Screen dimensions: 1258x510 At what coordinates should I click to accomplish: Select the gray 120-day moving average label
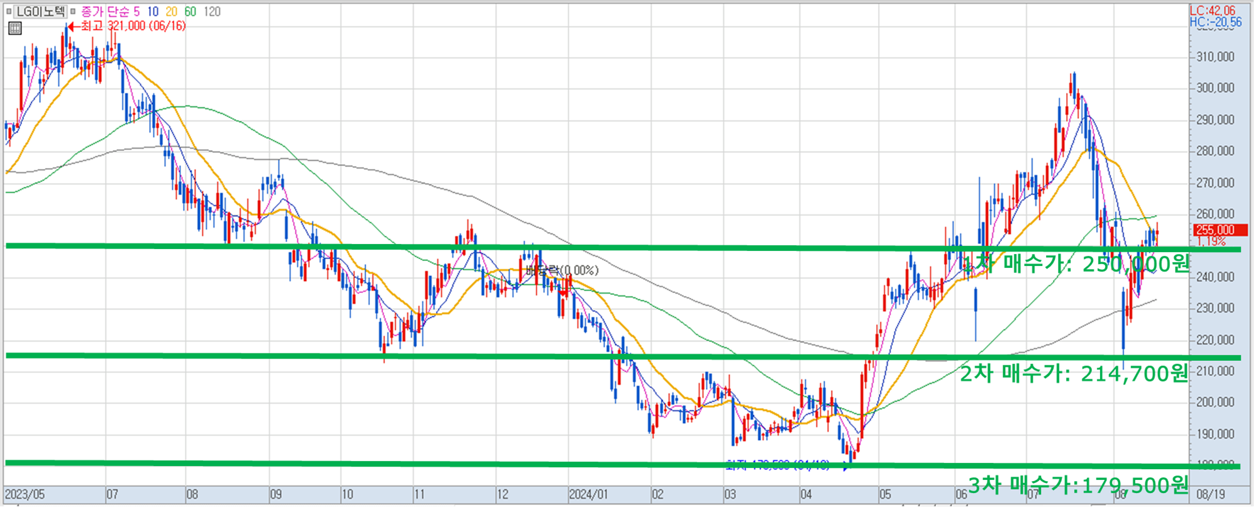tap(213, 11)
